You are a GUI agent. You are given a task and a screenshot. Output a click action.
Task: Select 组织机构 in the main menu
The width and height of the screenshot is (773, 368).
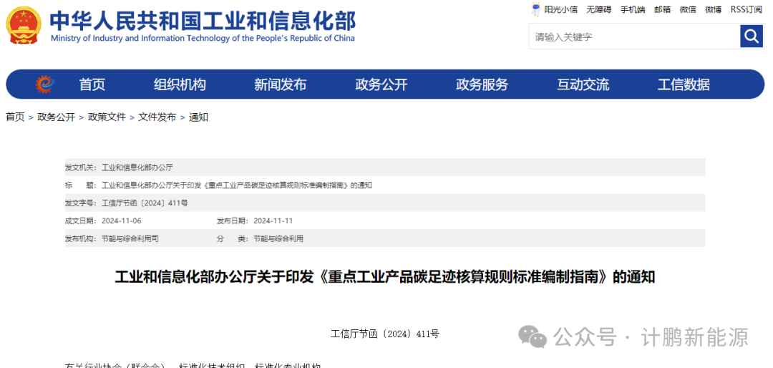[180, 84]
